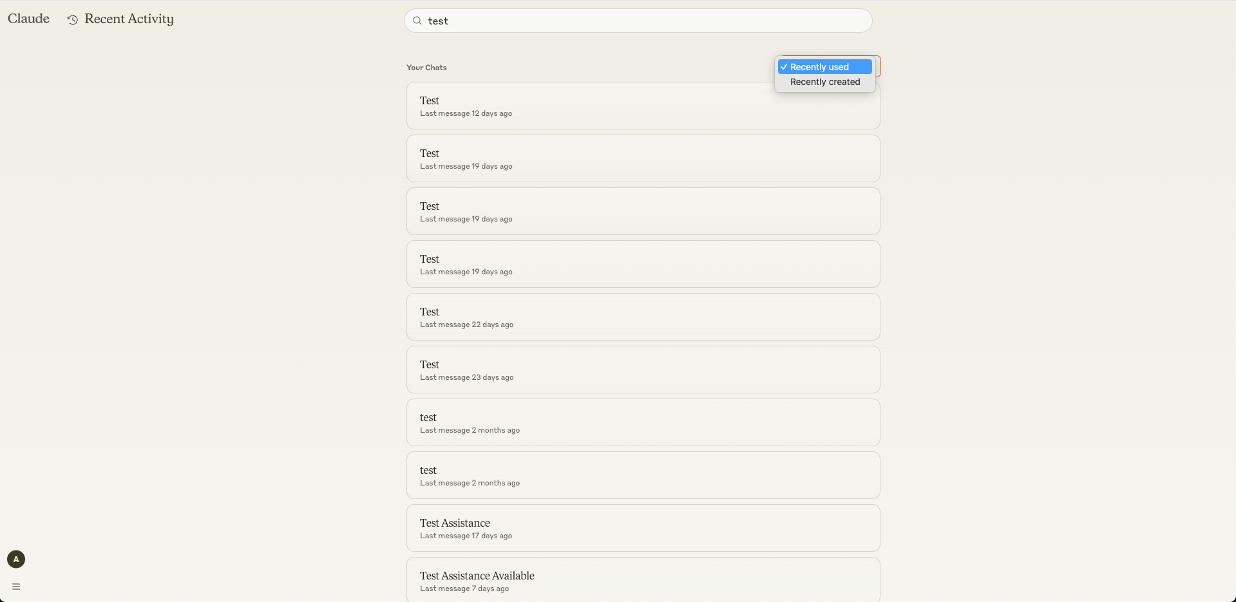1236x602 pixels.
Task: Click inside the search input containing test
Action: pyautogui.click(x=637, y=20)
